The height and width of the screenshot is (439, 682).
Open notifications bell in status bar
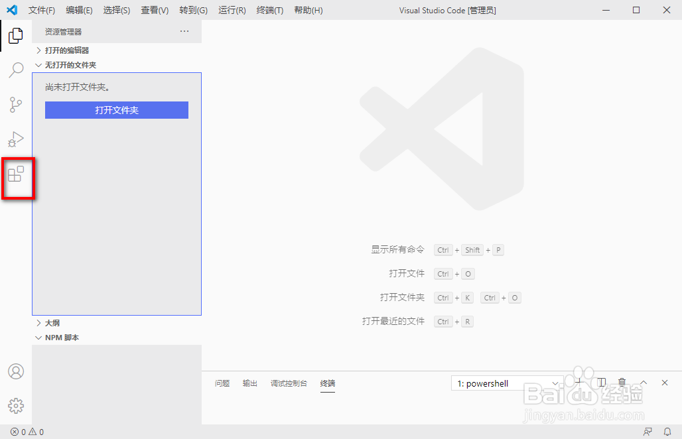click(x=667, y=432)
